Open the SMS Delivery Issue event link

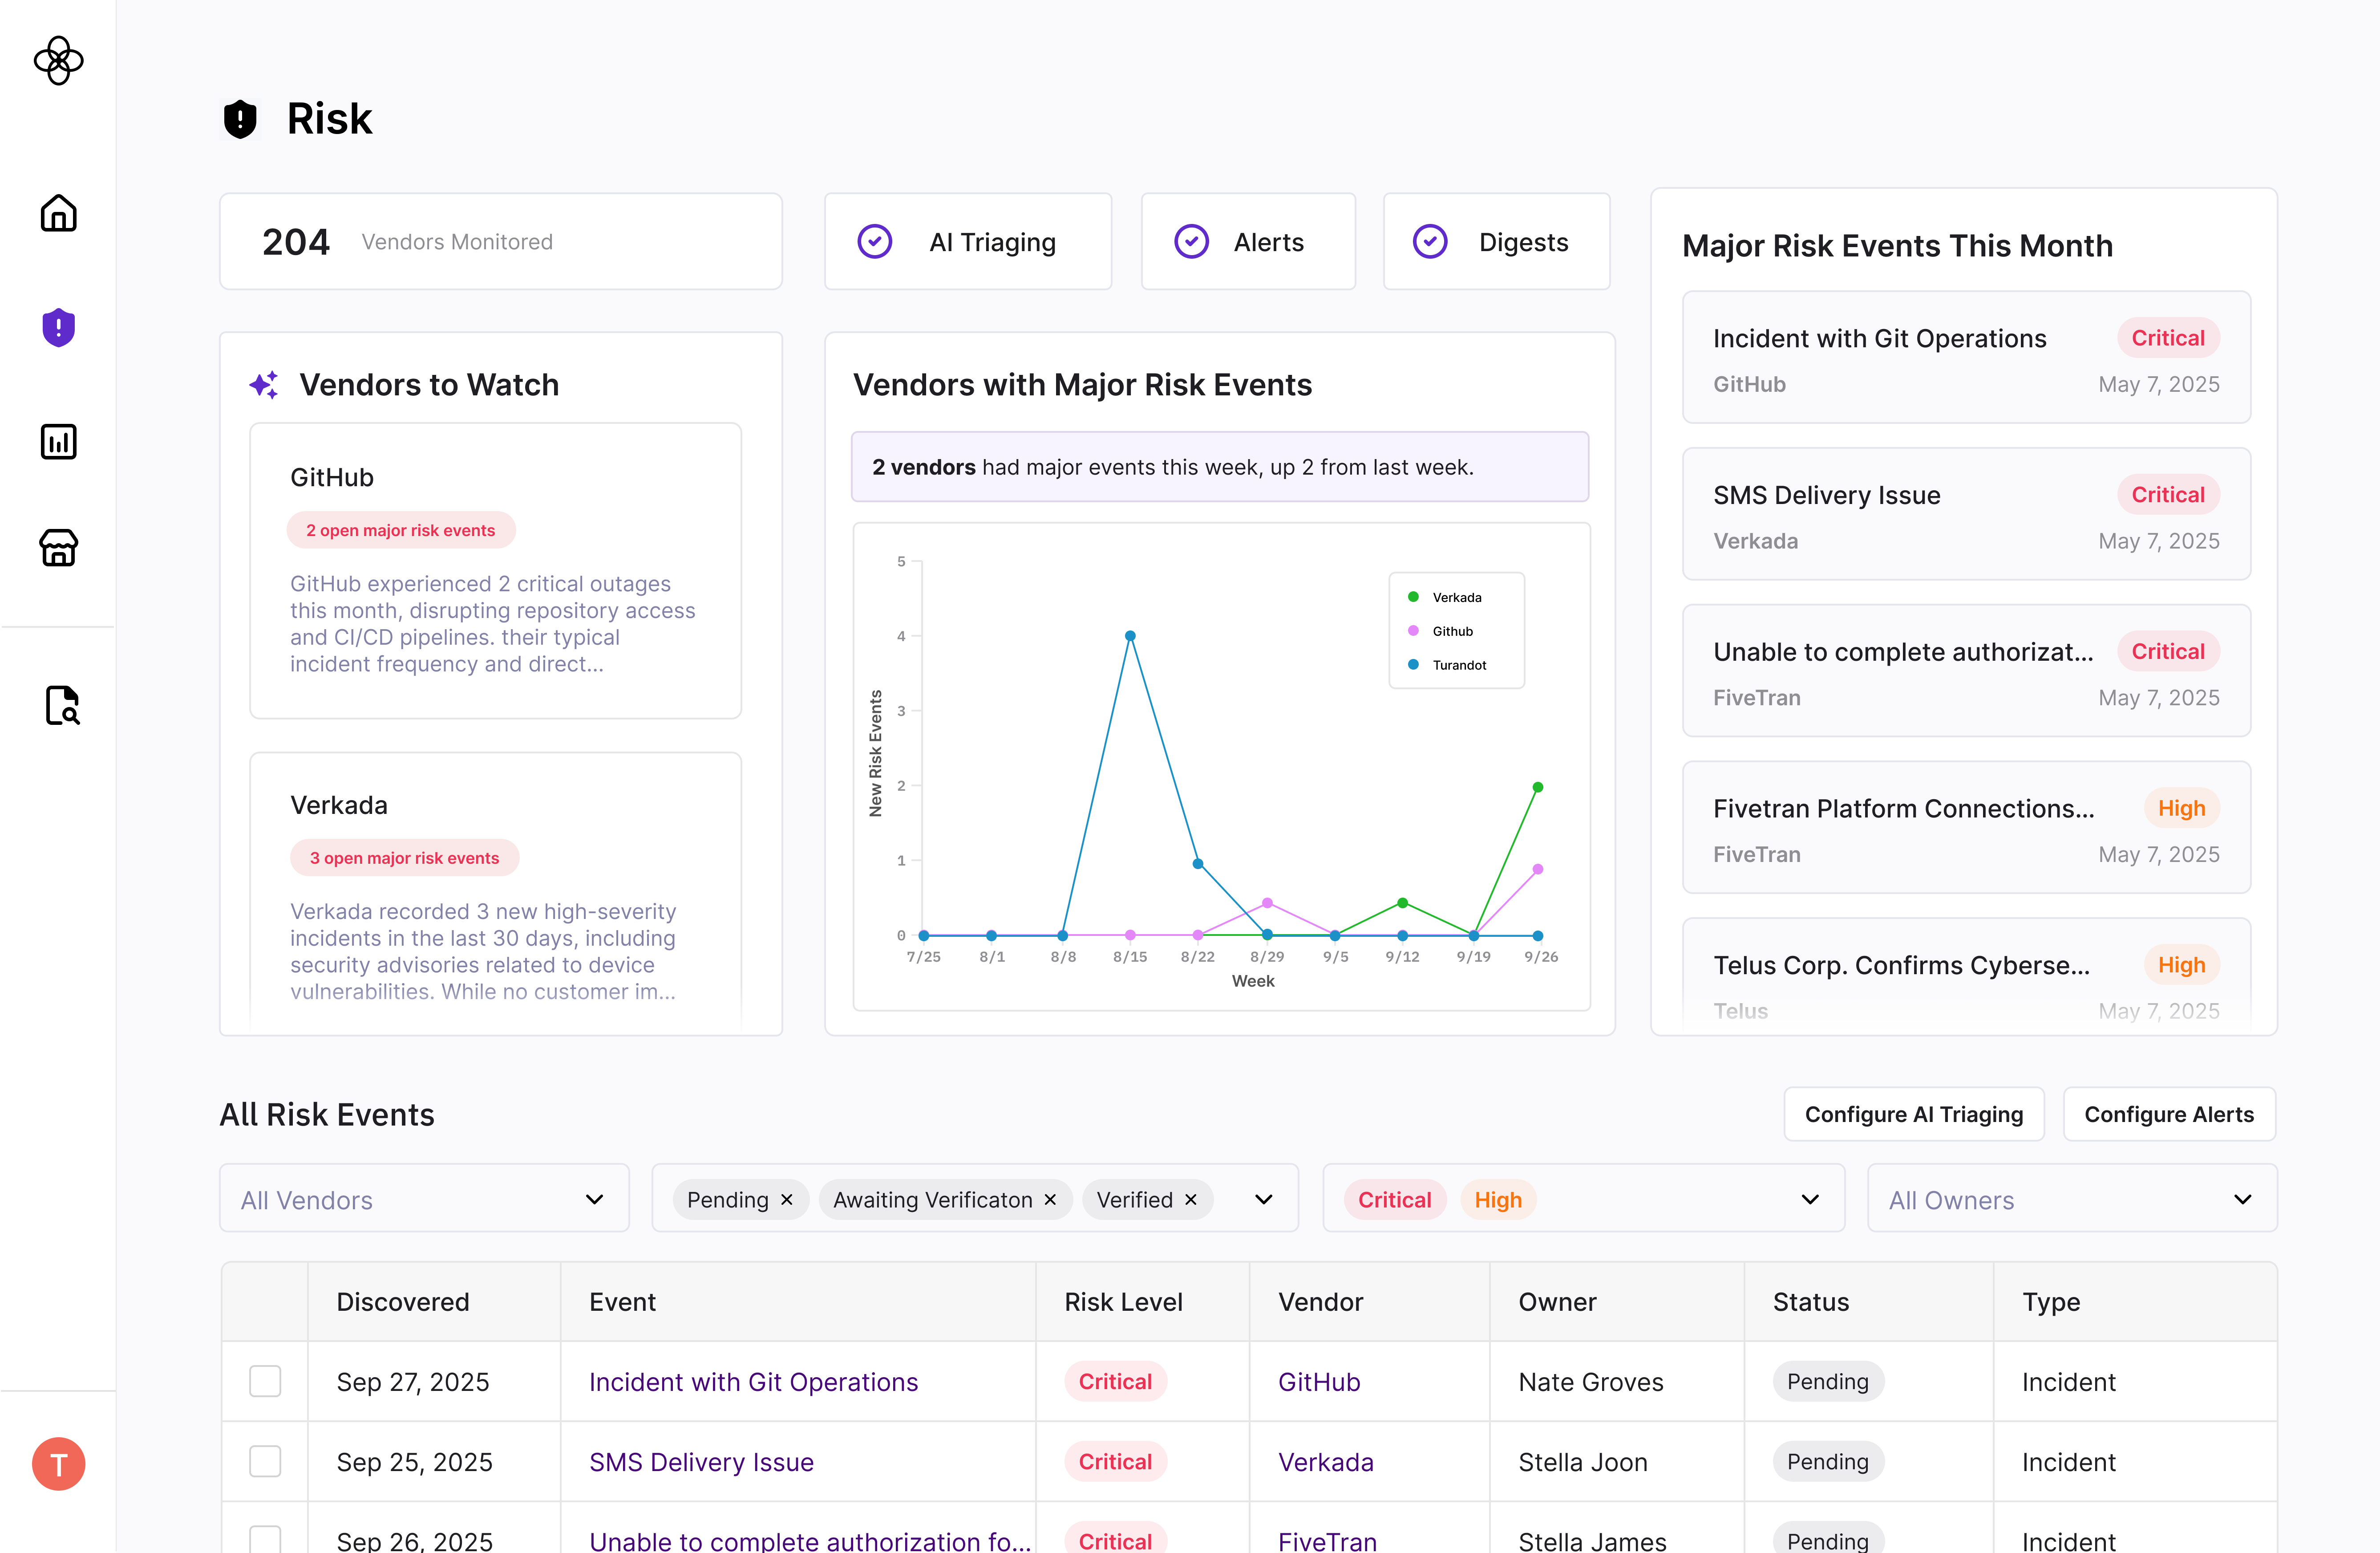tap(701, 1462)
